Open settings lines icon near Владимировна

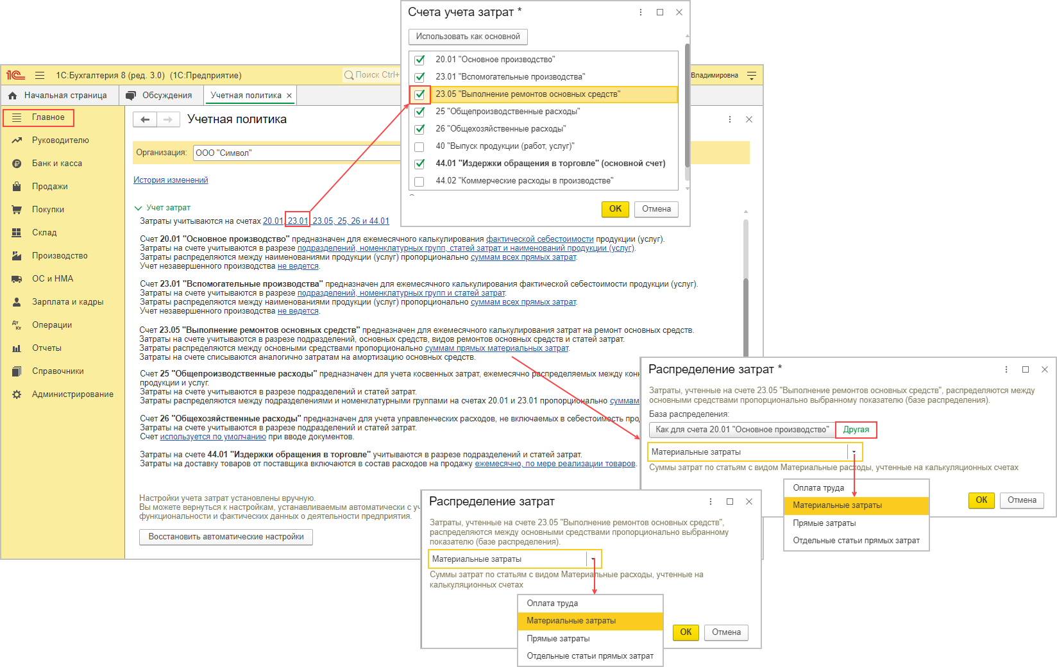click(x=752, y=76)
